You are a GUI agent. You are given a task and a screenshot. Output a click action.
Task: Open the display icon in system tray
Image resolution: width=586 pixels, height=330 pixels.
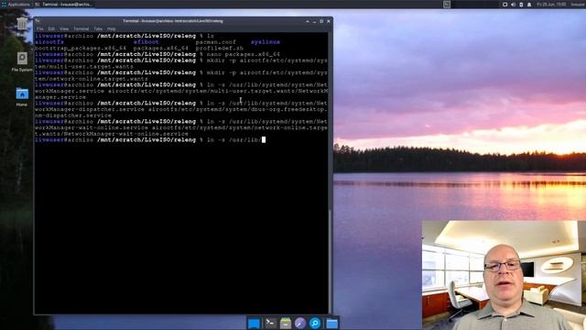pyautogui.click(x=505, y=5)
